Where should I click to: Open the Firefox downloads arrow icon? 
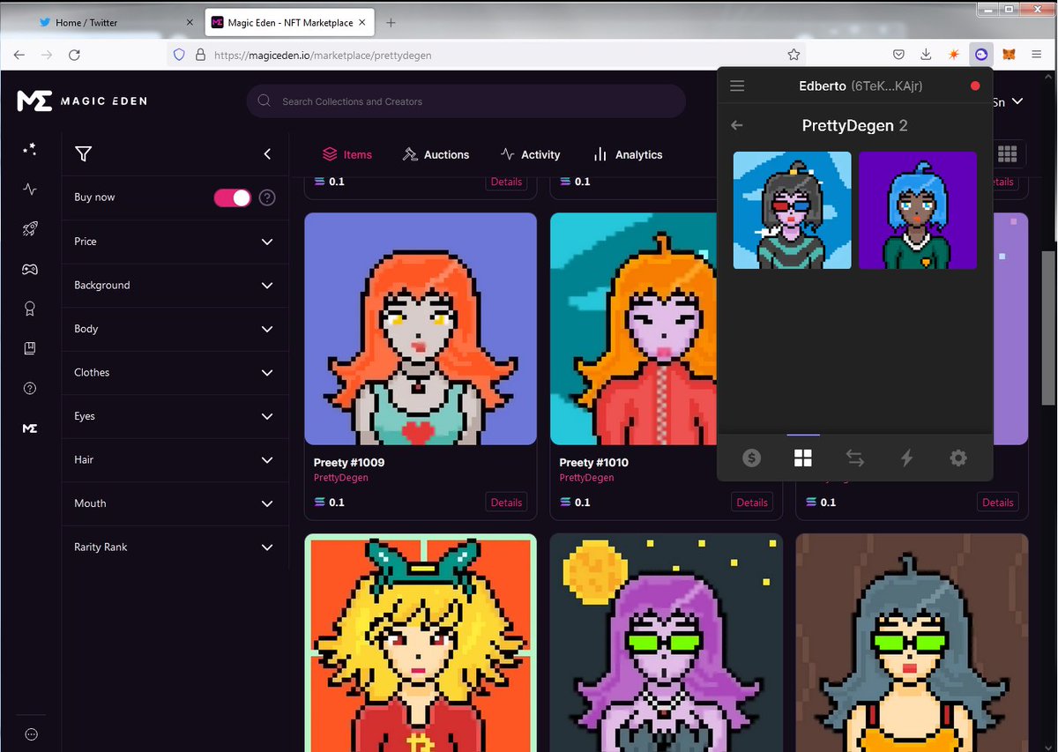(926, 55)
